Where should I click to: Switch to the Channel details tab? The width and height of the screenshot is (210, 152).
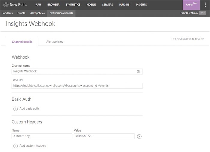point(22,42)
